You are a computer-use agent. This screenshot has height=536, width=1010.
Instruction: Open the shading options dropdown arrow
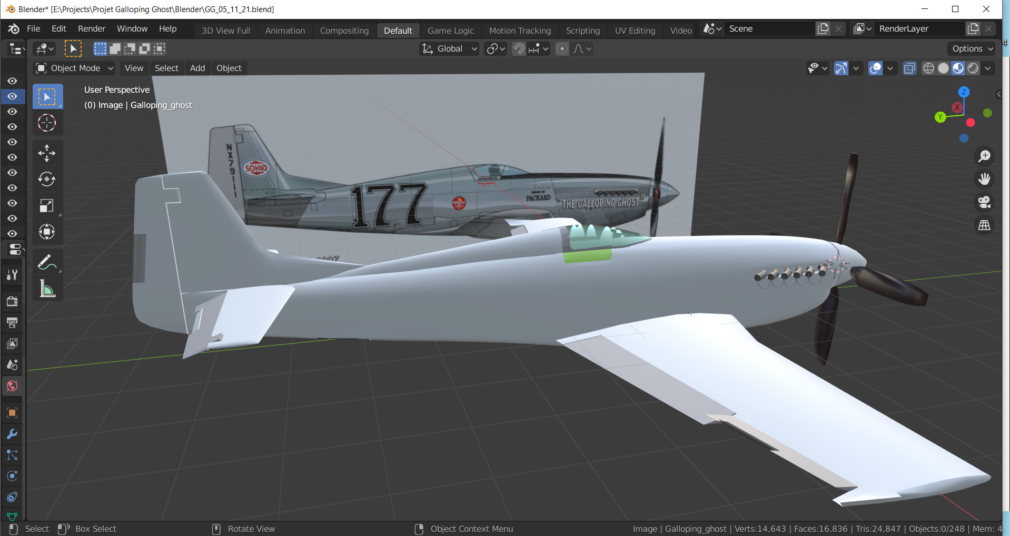988,68
